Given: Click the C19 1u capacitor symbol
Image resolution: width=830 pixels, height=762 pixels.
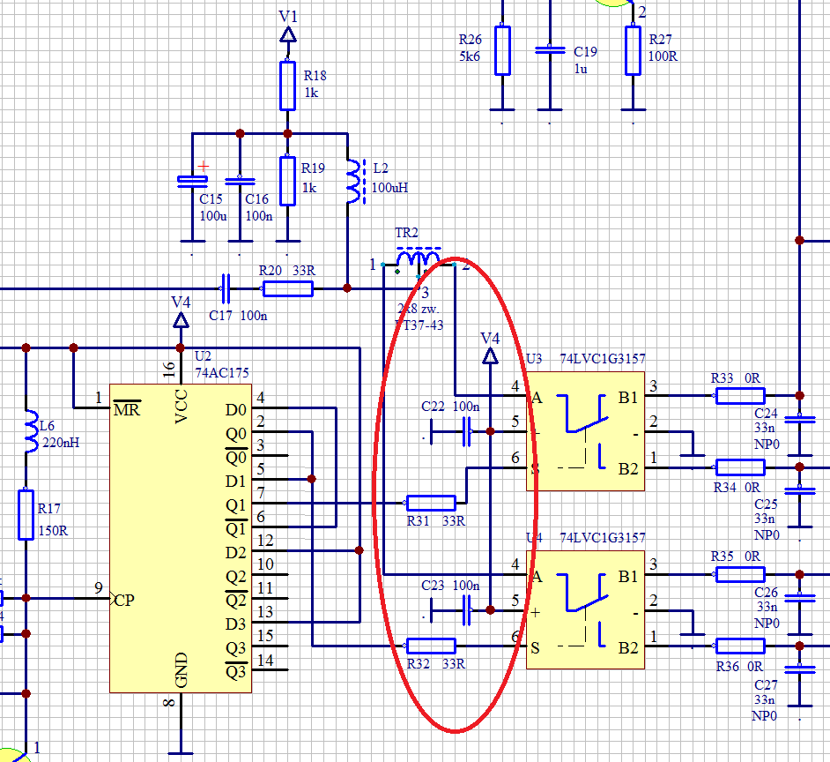Looking at the screenshot, I should tap(550, 50).
